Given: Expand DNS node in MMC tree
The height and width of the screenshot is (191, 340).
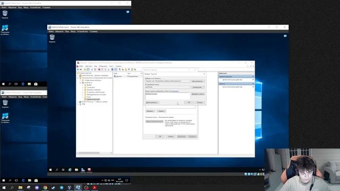Looking at the screenshot, I should pos(78,104).
